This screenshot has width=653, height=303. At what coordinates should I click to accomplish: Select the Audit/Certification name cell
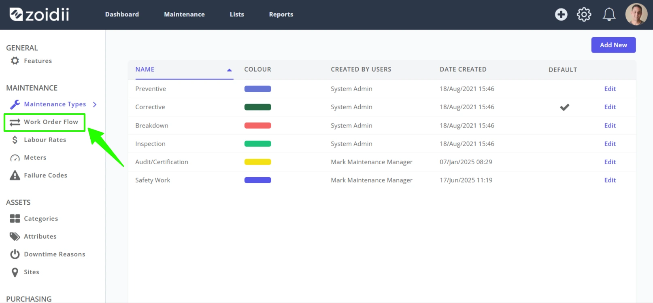[162, 162]
